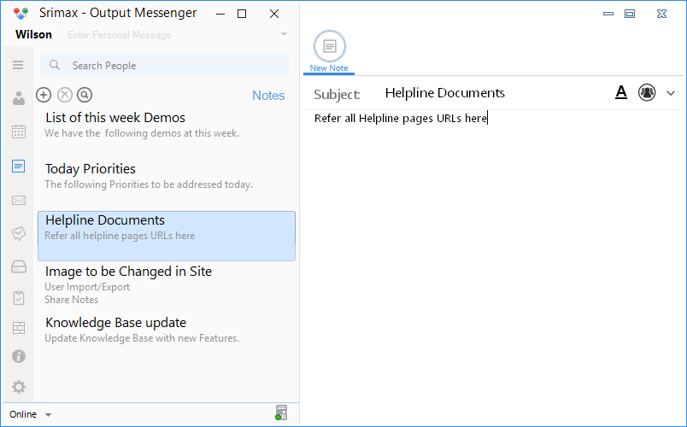This screenshot has width=687, height=427.
Task: Expand the chevron beside share icon
Action: pos(671,93)
